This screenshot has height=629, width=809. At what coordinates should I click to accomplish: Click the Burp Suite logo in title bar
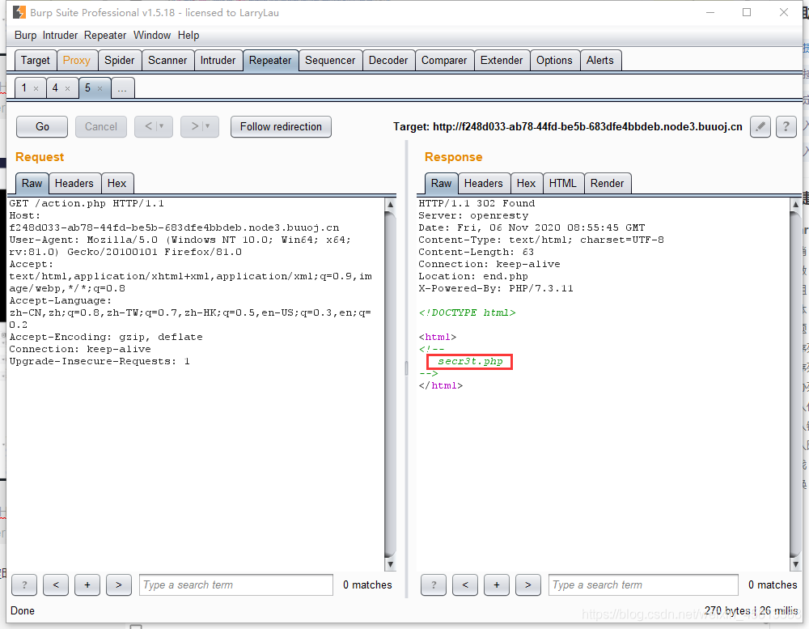(x=19, y=12)
